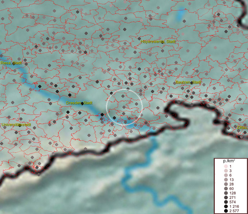The height and width of the screenshot is (214, 248).
Task: Click the dark point inside the Bautzen label
Action: coord(192,83)
